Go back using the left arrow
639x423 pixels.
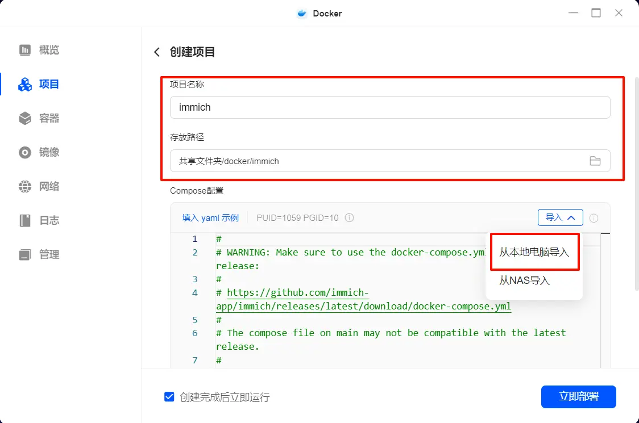(x=157, y=52)
